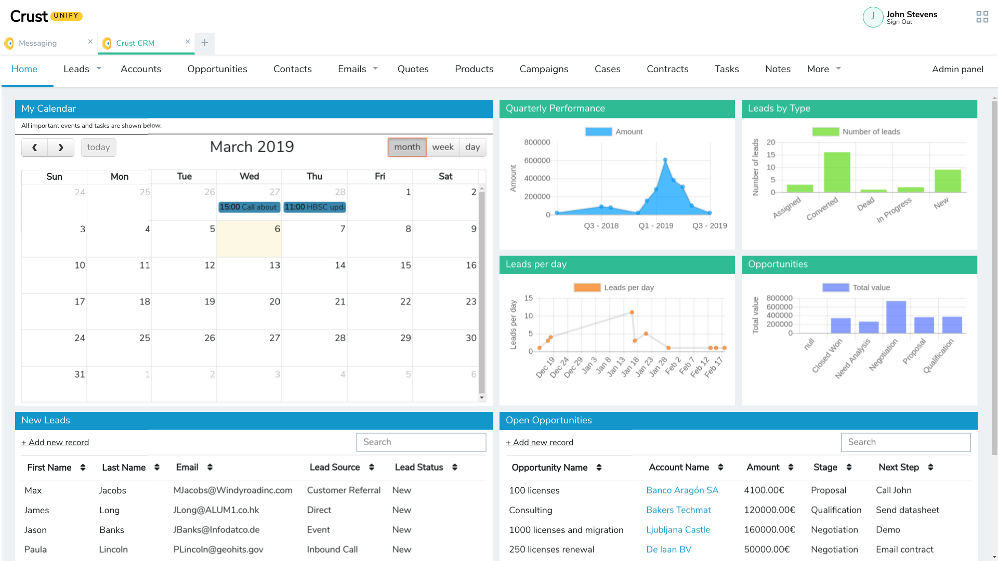This screenshot has height=561, width=998.
Task: Switch calendar to week view
Action: coord(443,147)
